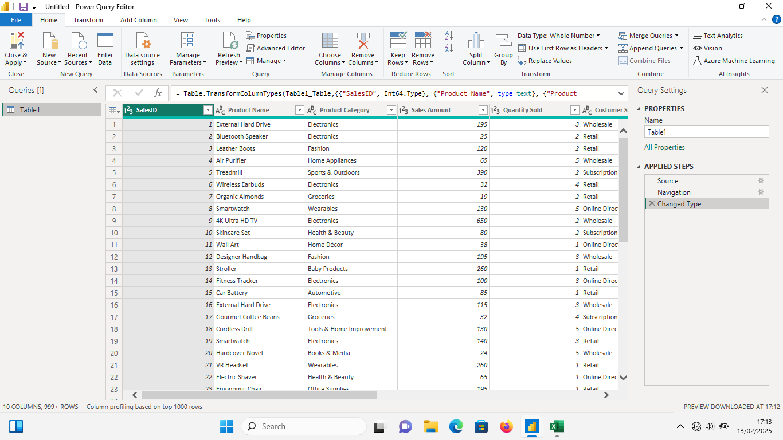This screenshot has height=440, width=783.
Task: Open the SalesID column filter dropdown
Action: 208,110
